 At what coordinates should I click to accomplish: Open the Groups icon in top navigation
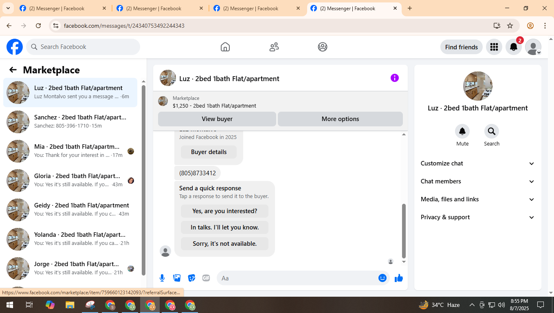tap(323, 47)
